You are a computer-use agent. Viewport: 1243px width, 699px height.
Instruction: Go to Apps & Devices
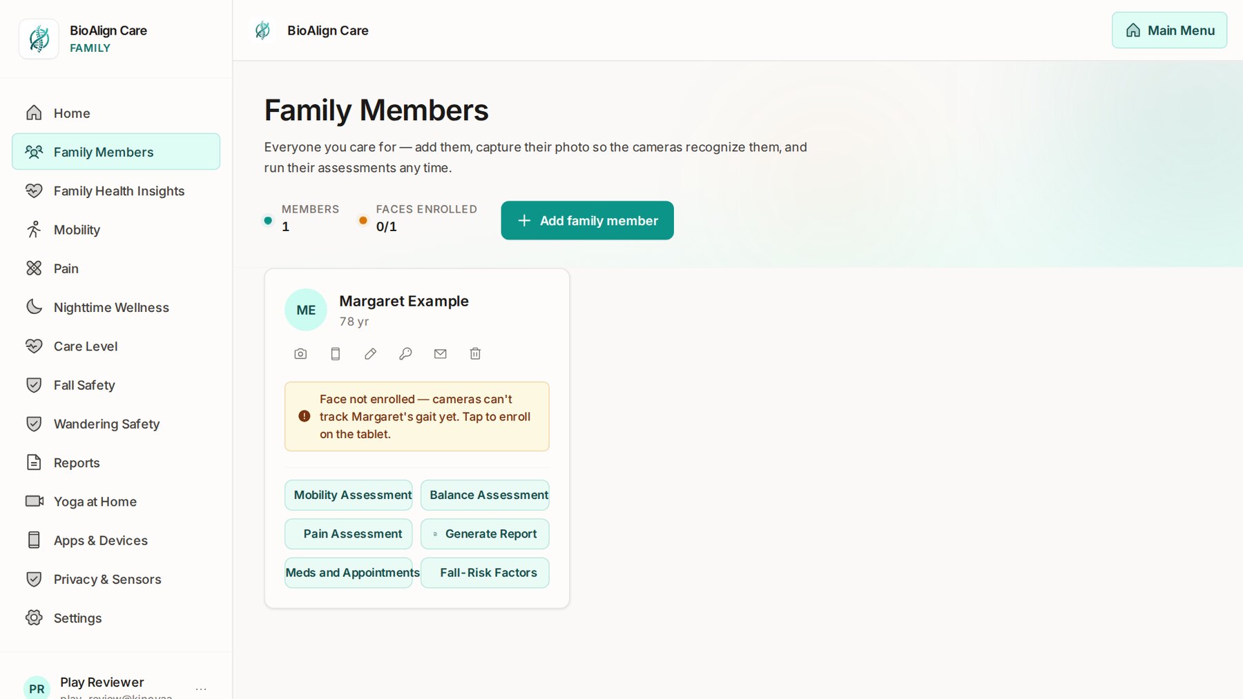tap(116, 540)
